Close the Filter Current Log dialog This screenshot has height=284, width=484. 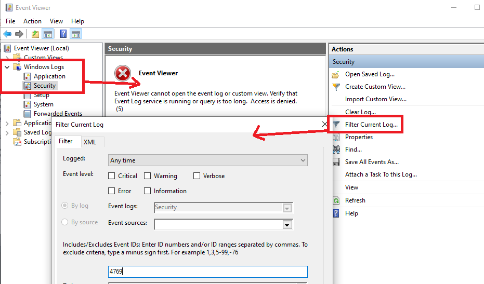pos(324,124)
